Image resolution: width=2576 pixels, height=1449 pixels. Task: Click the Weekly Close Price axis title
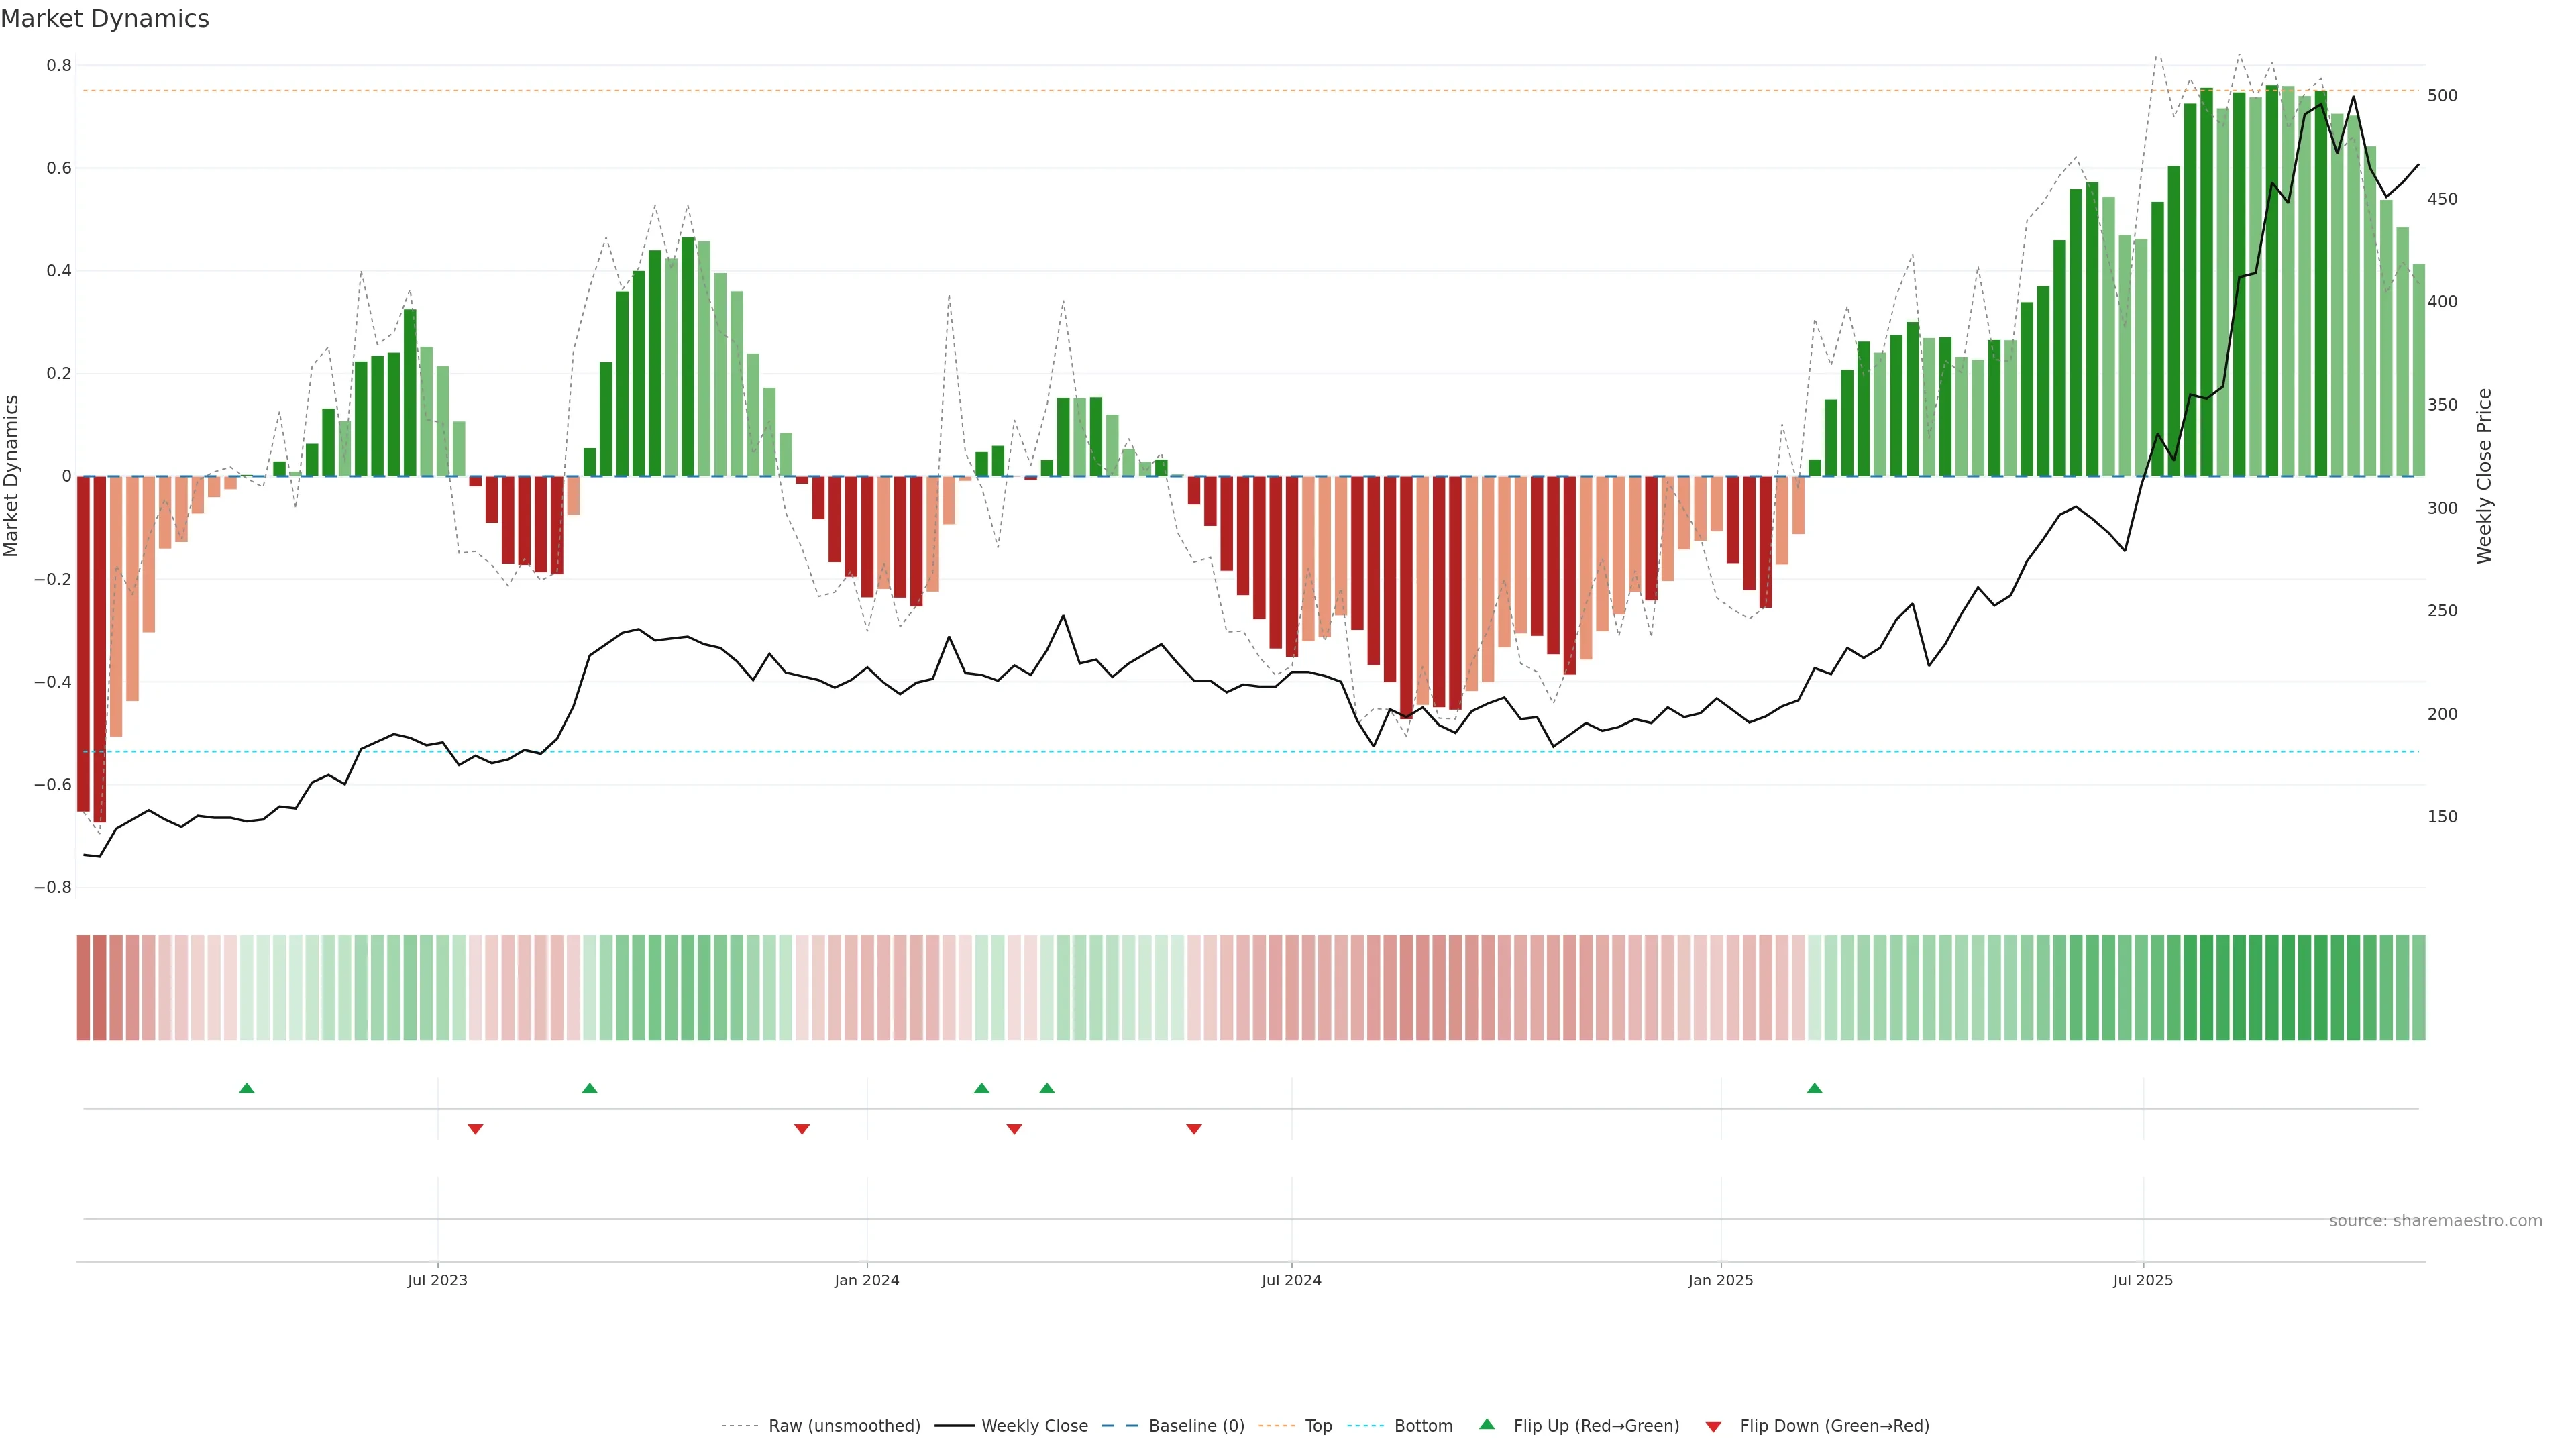(x=2484, y=476)
